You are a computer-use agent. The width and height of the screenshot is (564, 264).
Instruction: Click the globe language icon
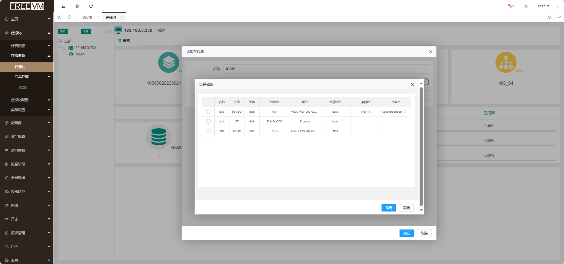coord(77,6)
